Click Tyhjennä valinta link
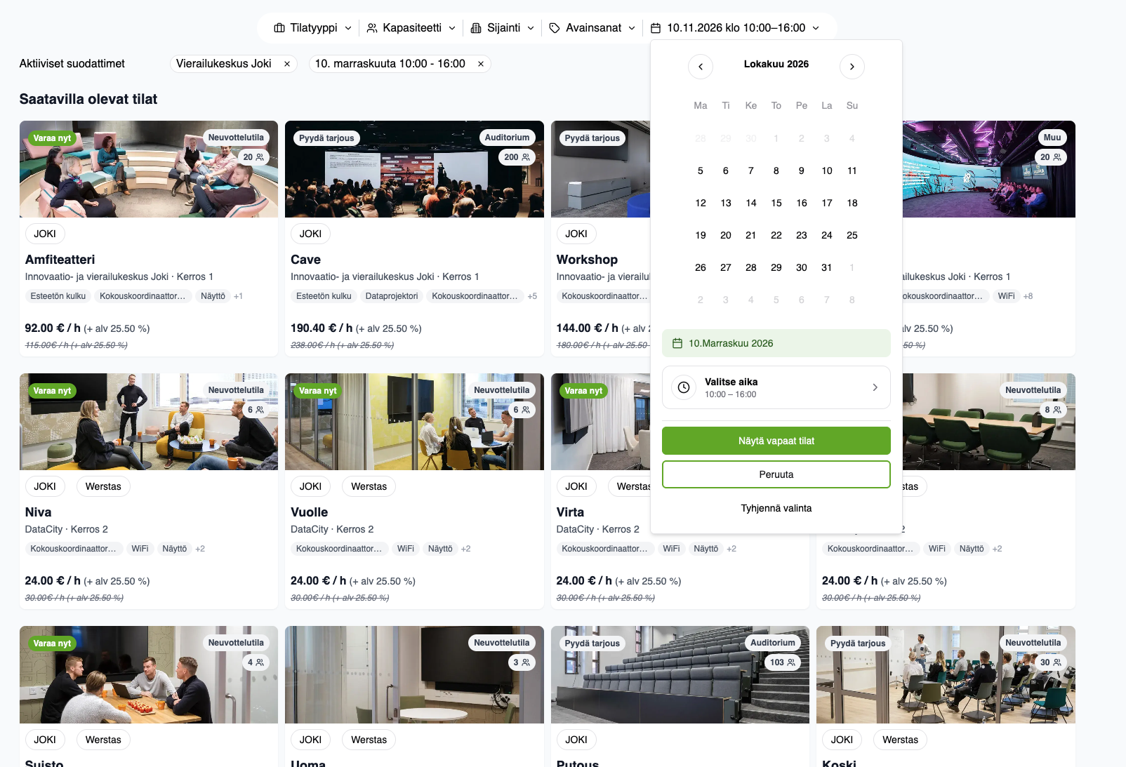 click(776, 508)
